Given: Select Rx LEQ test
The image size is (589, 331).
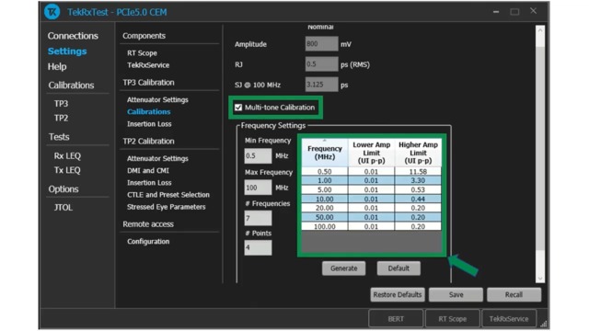Looking at the screenshot, I should pos(67,155).
